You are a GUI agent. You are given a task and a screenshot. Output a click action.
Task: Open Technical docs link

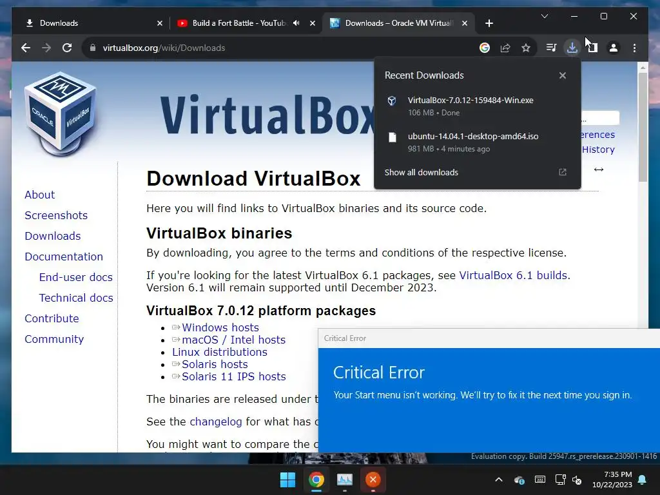[x=76, y=298]
